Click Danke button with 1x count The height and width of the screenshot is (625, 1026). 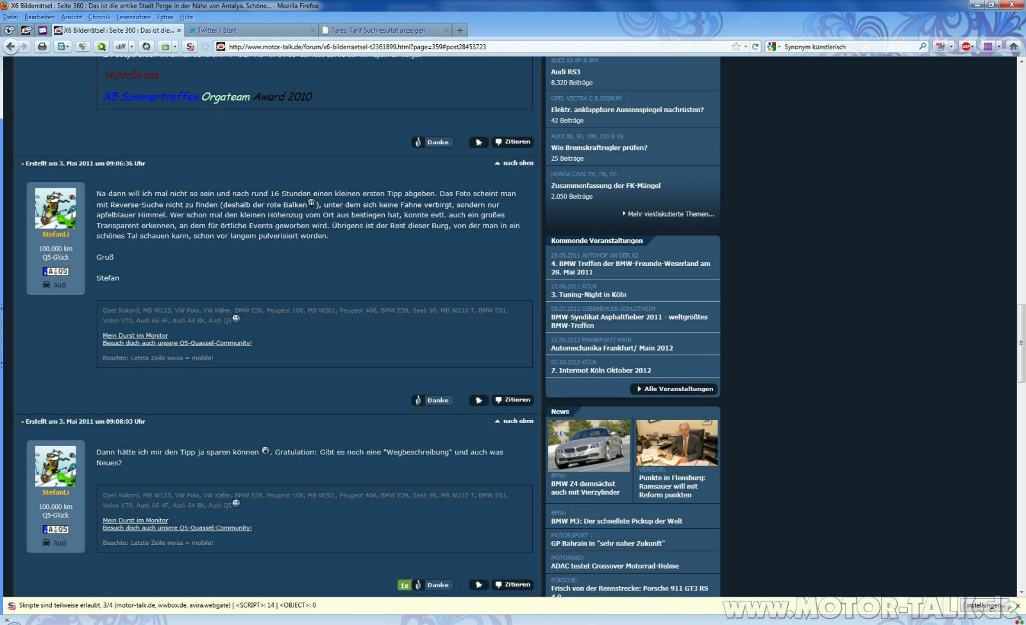click(x=426, y=585)
